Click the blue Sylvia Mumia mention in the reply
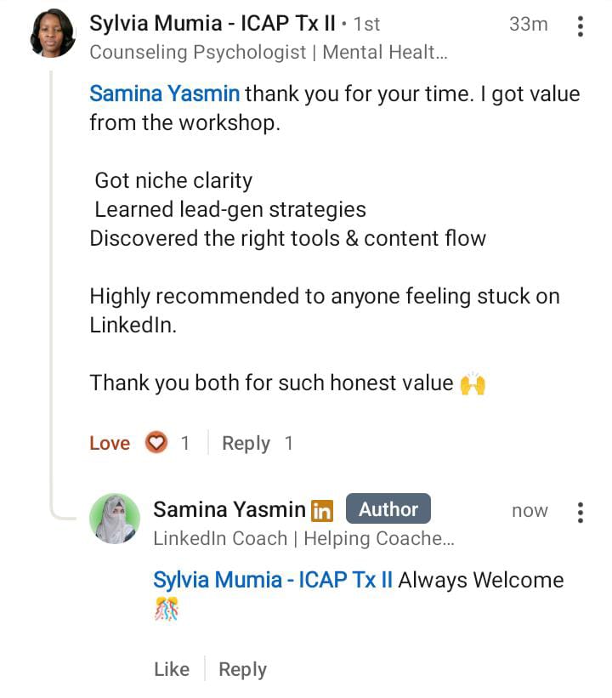This screenshot has width=612, height=698. coord(273,580)
